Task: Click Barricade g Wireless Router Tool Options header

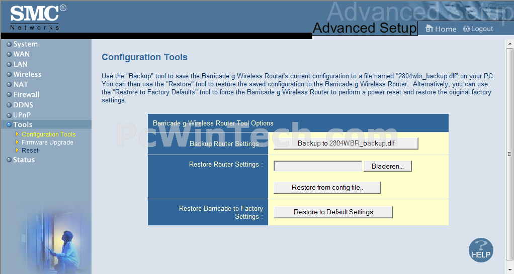Action: click(213, 123)
